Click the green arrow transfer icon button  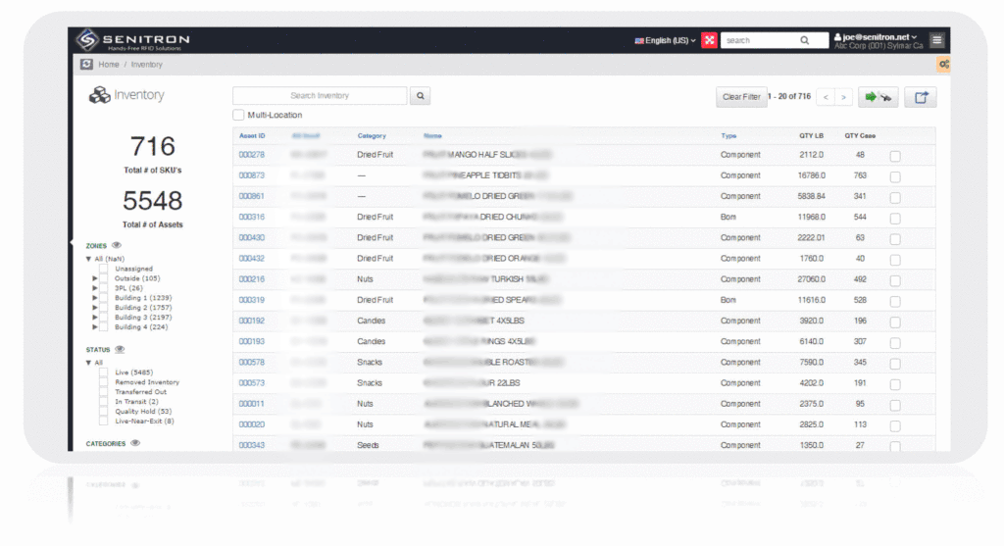(878, 97)
